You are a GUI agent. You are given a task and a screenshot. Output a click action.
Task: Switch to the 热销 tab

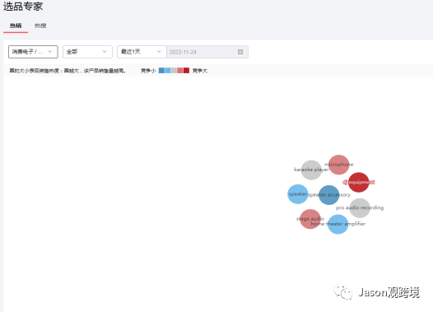click(x=16, y=26)
